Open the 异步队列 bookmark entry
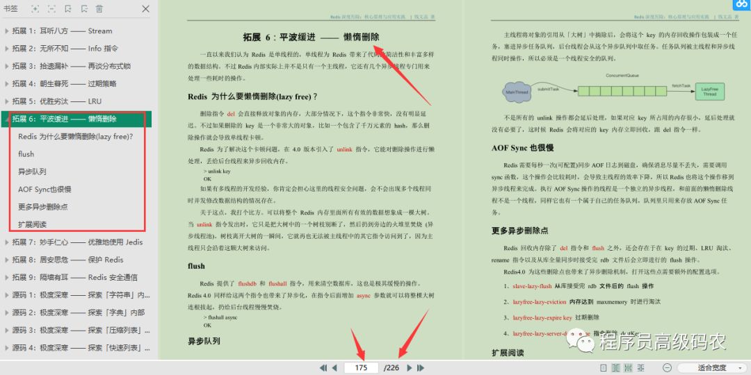The height and width of the screenshot is (375, 751). pos(32,172)
